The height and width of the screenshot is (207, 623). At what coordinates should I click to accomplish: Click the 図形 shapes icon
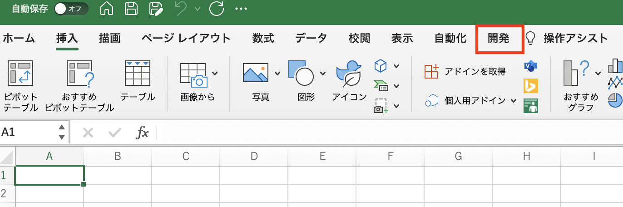[301, 73]
